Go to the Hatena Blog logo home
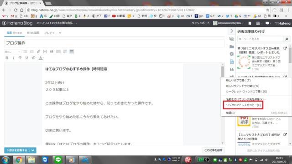The height and width of the screenshot is (164, 292). tap(17, 23)
